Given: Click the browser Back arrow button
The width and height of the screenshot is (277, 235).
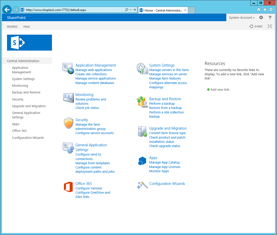Looking at the screenshot, I should 7,9.
